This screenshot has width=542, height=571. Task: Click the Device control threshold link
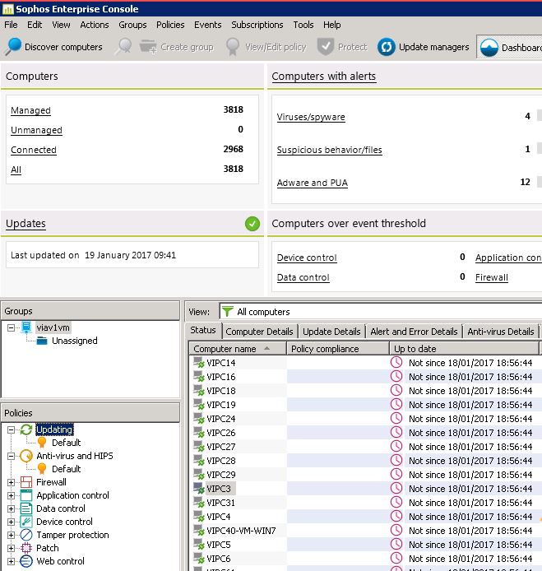pos(307,258)
